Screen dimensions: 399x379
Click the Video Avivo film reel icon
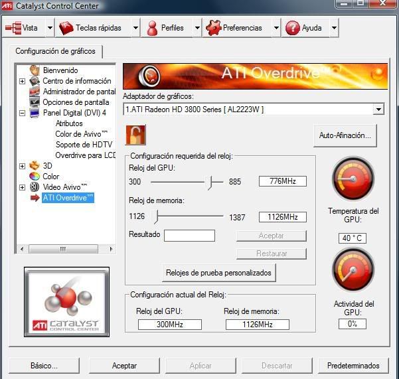pyautogui.click(x=35, y=187)
